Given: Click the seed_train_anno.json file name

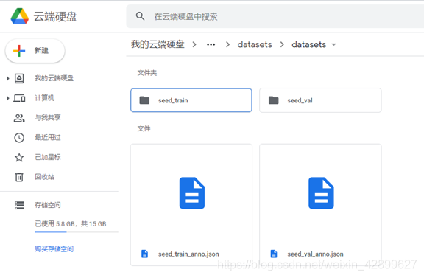Looking at the screenshot, I should point(188,254).
